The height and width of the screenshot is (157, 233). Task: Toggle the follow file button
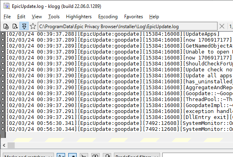[x=24, y=27]
